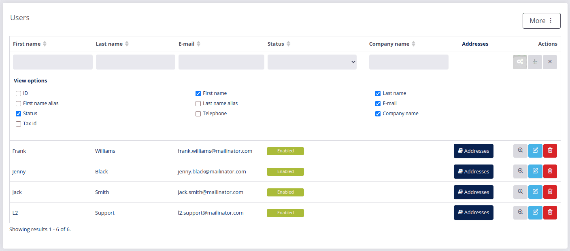Delete Jenny Black user

tap(550, 171)
